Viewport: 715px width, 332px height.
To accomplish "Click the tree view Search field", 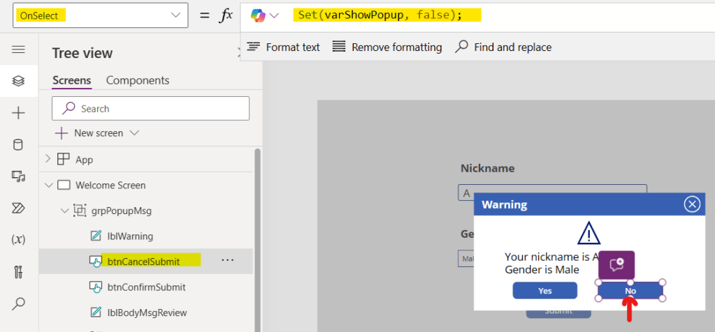I will click(150, 109).
